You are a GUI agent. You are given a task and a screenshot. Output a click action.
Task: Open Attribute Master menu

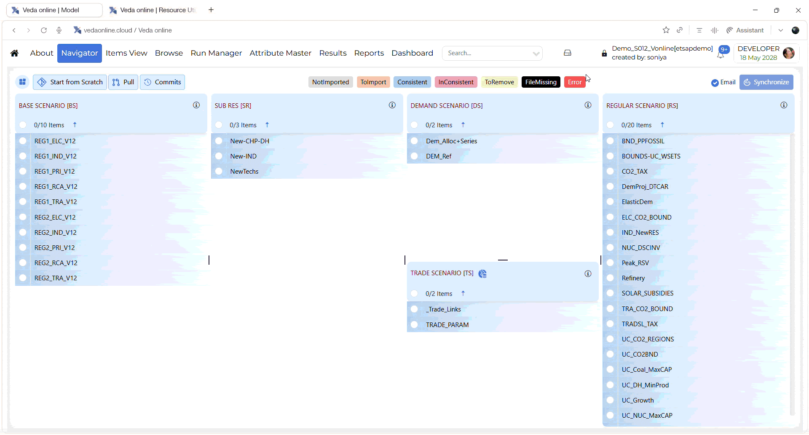280,53
